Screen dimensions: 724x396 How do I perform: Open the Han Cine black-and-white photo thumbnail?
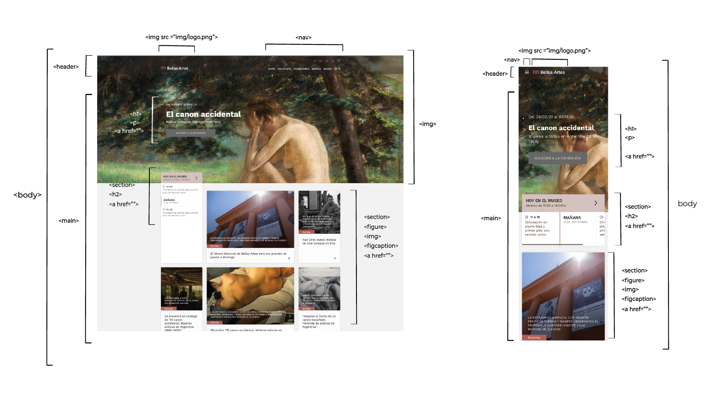pos(319,209)
